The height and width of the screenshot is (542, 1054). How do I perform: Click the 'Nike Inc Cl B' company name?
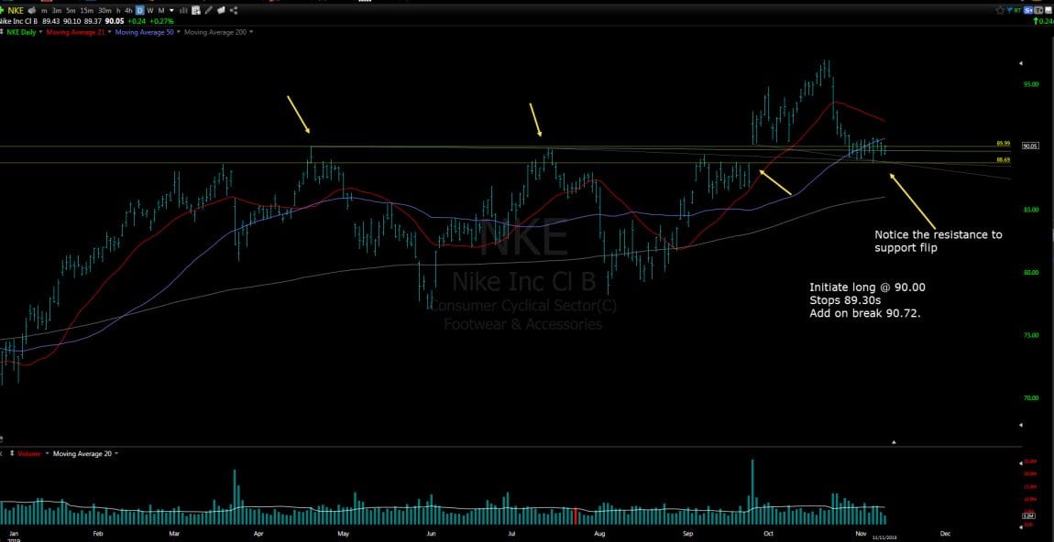pyautogui.click(x=19, y=21)
